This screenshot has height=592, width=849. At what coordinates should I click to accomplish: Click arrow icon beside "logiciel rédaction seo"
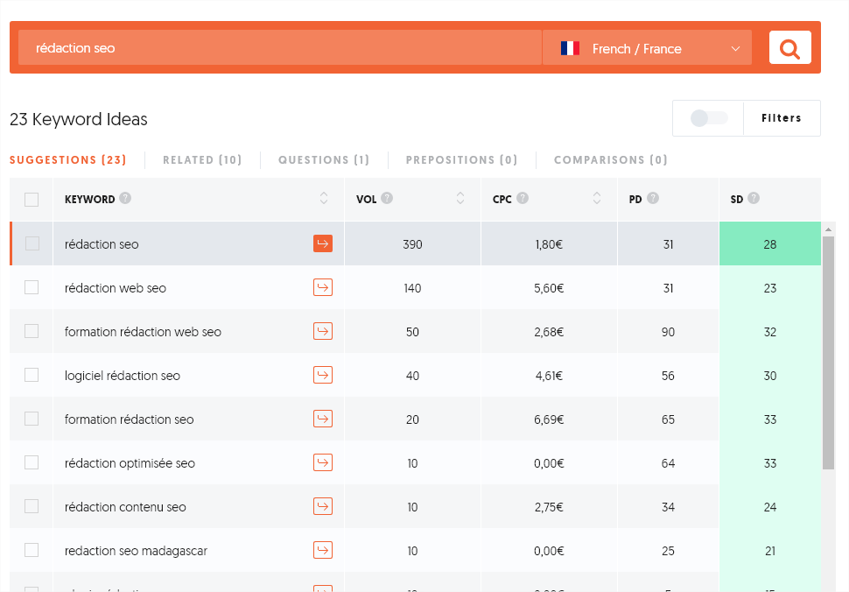point(323,375)
